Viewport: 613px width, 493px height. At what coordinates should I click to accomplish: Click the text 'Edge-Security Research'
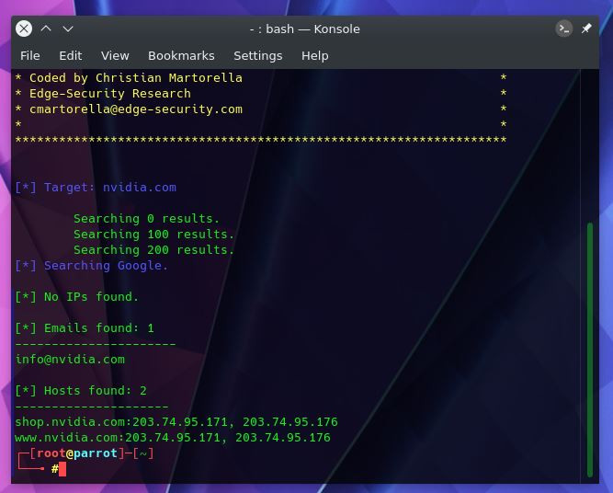click(x=110, y=94)
